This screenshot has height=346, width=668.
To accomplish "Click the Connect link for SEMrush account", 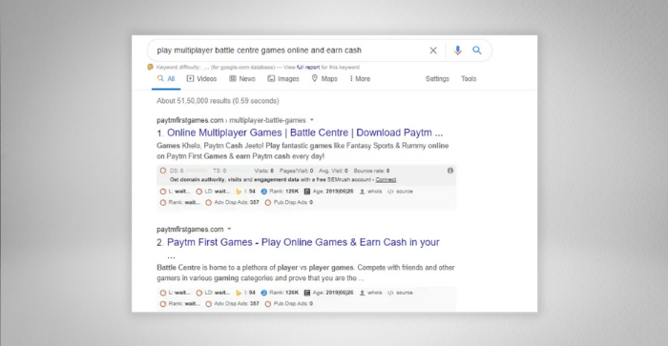I will pyautogui.click(x=386, y=180).
